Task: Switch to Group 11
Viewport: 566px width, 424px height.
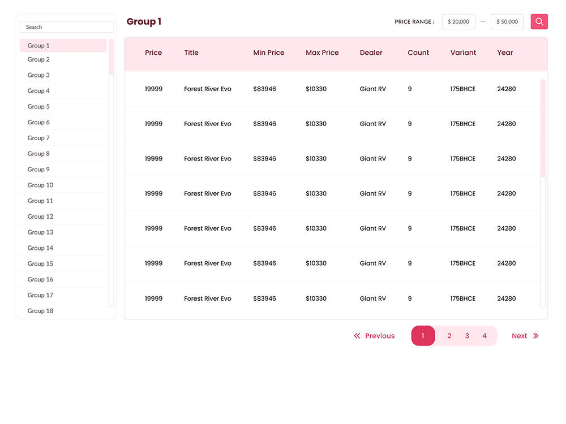Action: coord(63,201)
